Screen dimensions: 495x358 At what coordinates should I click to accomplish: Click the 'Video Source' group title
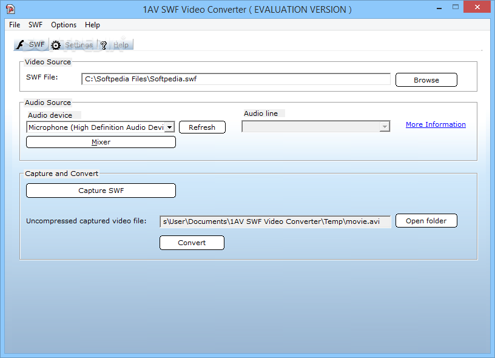pos(48,62)
